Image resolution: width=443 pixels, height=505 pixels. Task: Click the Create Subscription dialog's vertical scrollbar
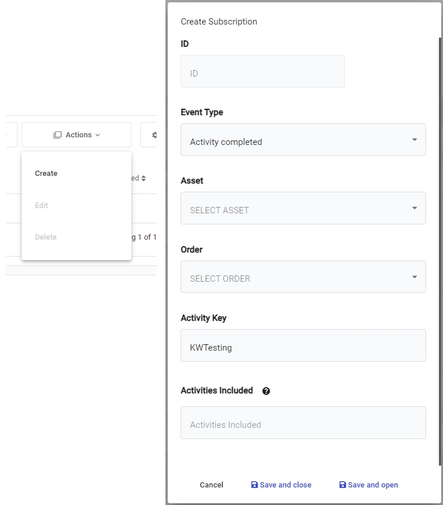(440, 251)
